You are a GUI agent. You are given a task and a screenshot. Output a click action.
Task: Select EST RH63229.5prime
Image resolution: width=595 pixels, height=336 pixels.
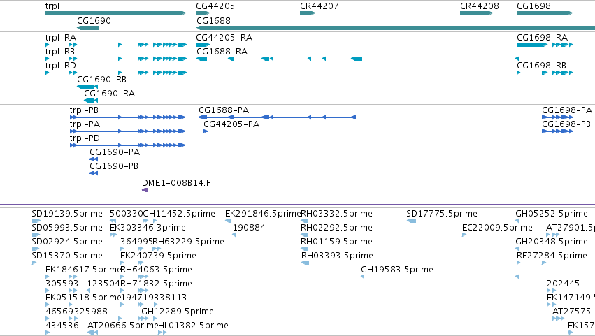[x=157, y=249]
